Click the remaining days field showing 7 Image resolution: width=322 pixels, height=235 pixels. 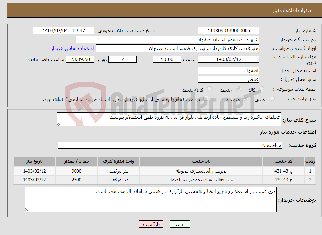point(122,59)
